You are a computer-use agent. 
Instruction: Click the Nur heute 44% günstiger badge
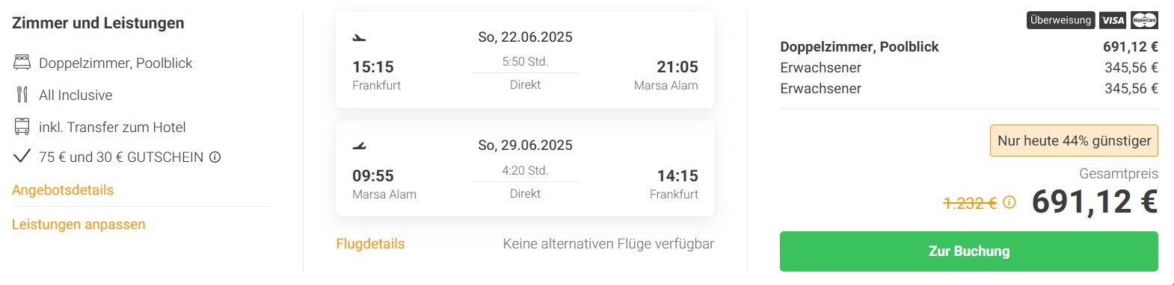(x=1074, y=141)
